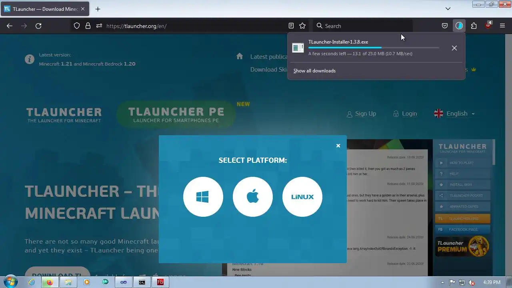Click the uBlock Origin extension icon
512x288 pixels.
coord(488,26)
